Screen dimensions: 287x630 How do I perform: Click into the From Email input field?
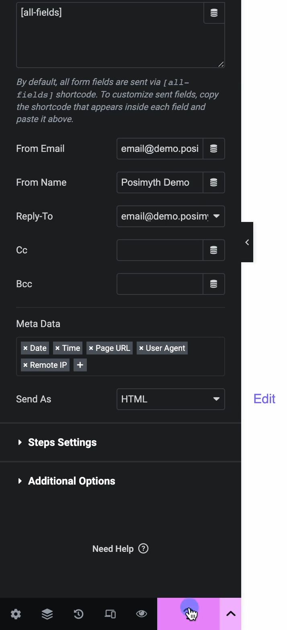(160, 149)
